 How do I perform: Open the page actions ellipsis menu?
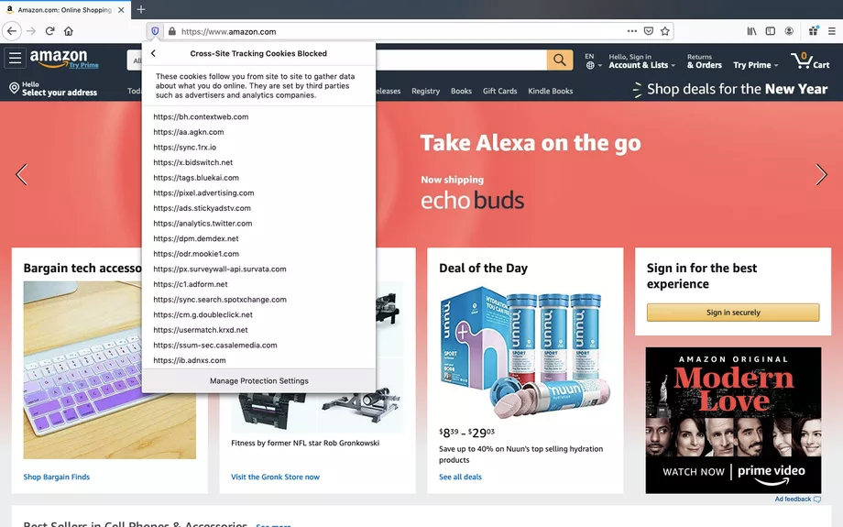[x=631, y=31]
